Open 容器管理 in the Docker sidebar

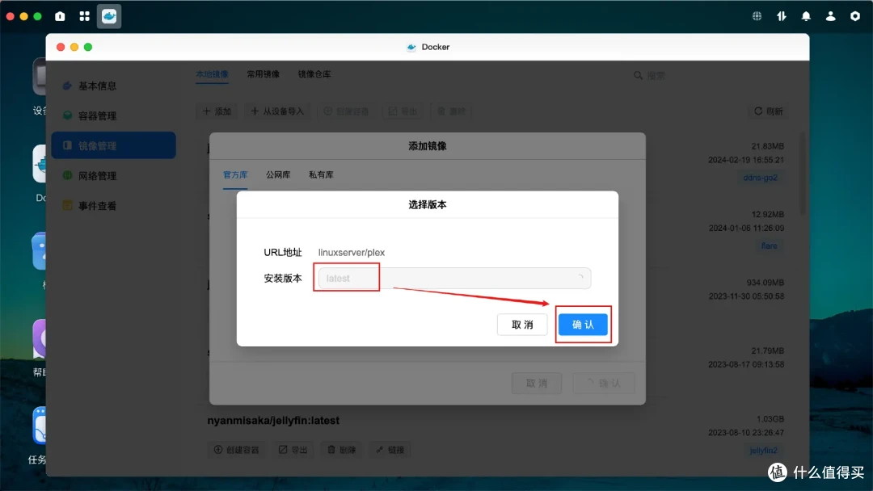[x=114, y=115]
